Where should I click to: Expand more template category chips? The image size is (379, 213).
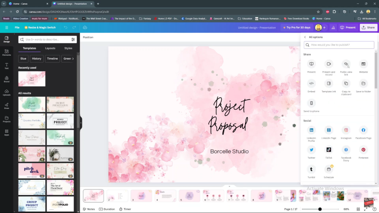point(73,59)
